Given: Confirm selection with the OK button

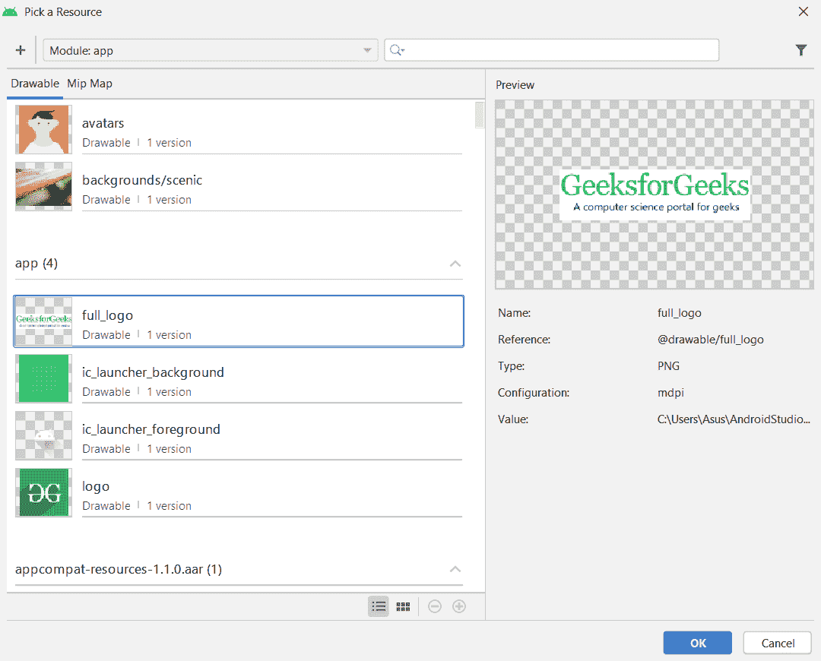Looking at the screenshot, I should click(697, 642).
